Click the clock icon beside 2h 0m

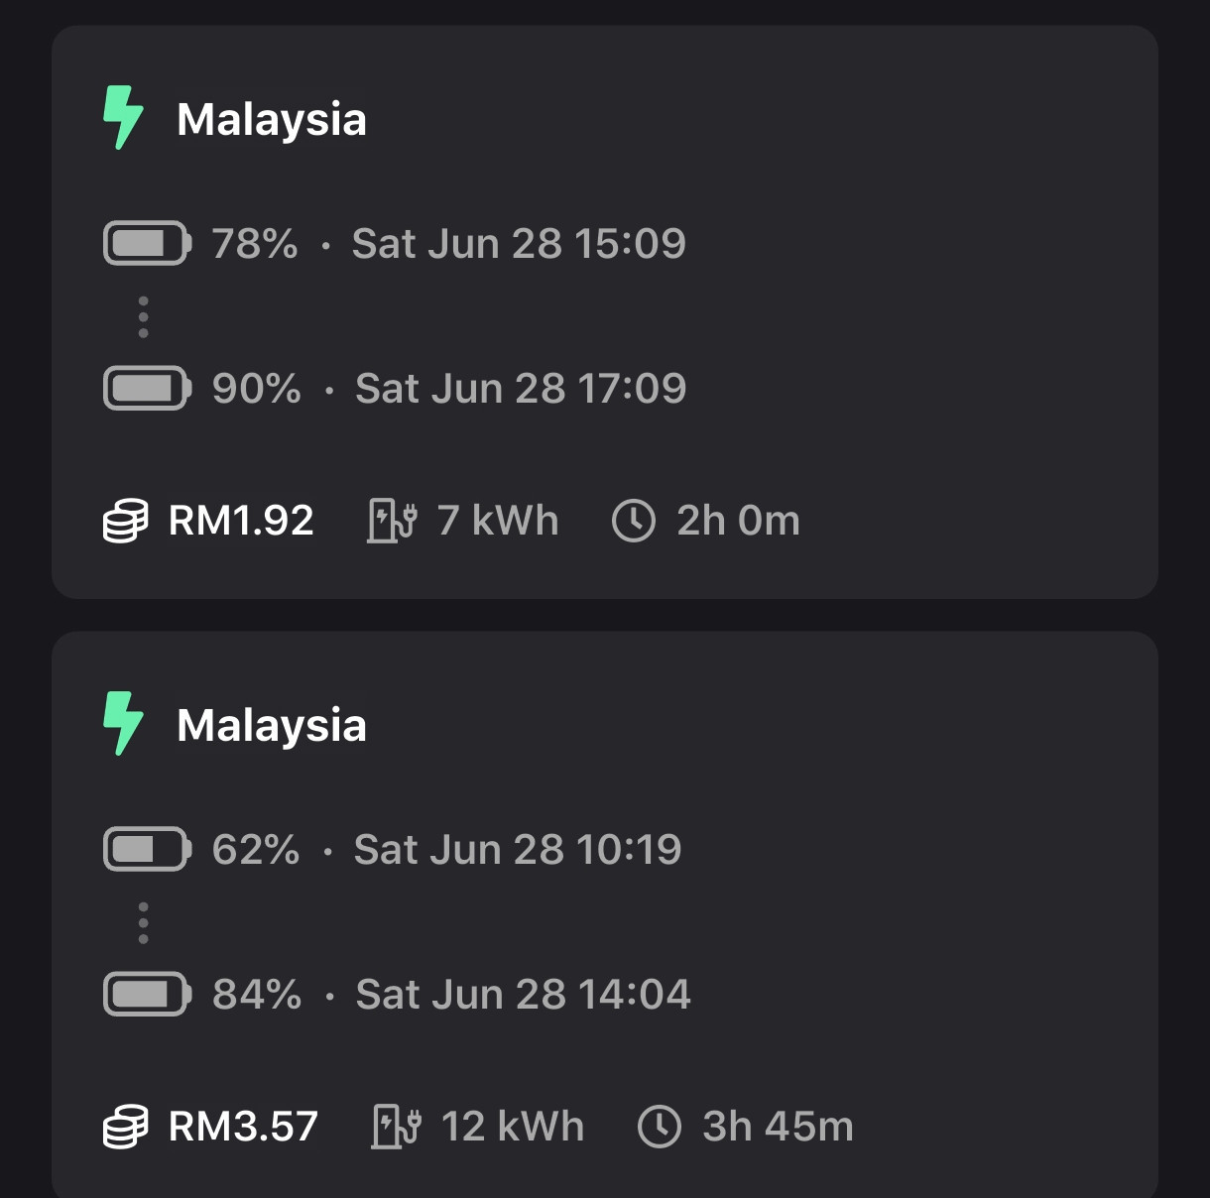click(x=634, y=521)
